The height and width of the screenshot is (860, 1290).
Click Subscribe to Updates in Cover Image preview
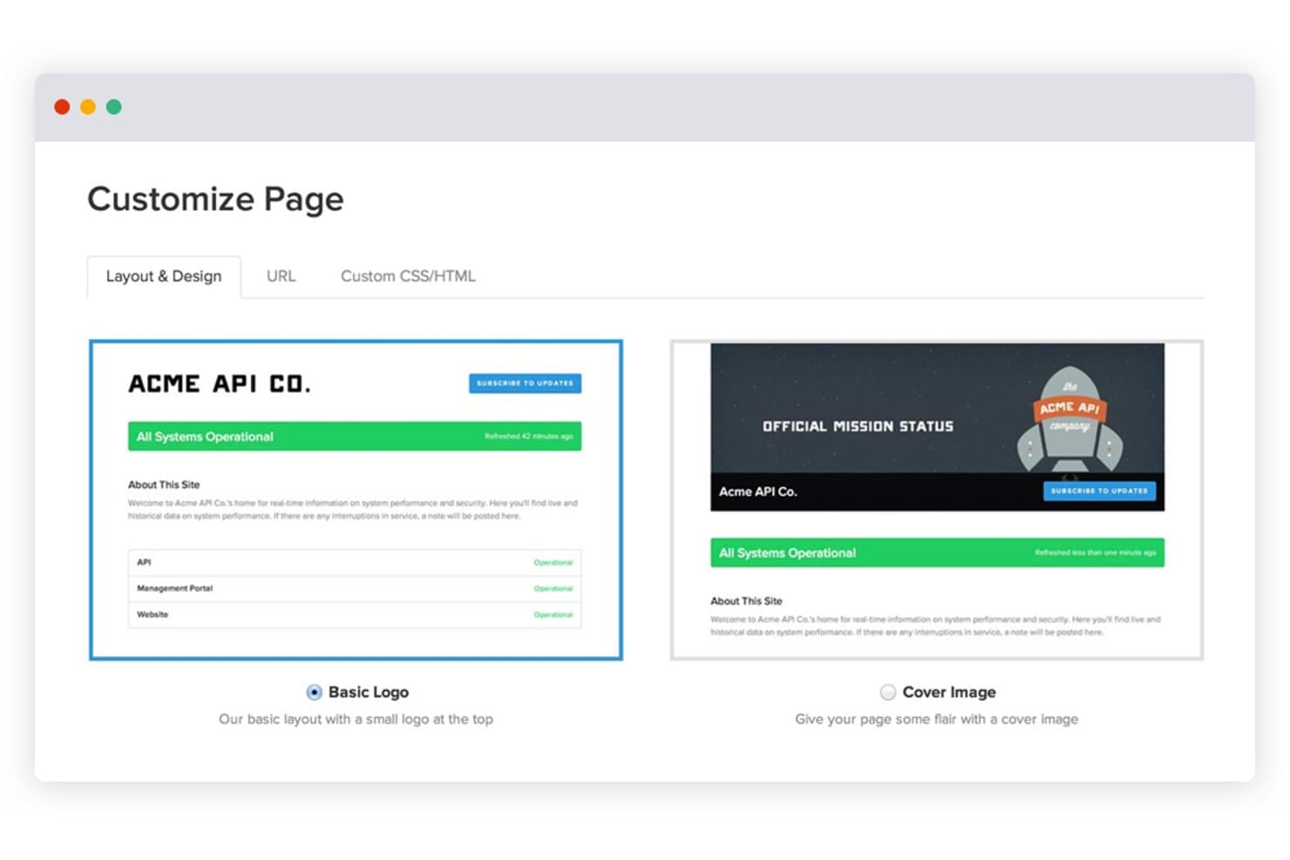[x=1099, y=491]
